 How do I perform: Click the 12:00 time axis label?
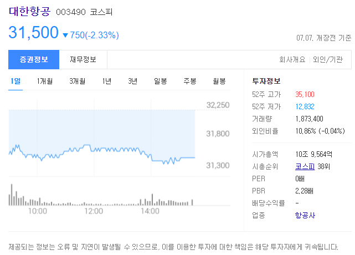tap(94, 211)
